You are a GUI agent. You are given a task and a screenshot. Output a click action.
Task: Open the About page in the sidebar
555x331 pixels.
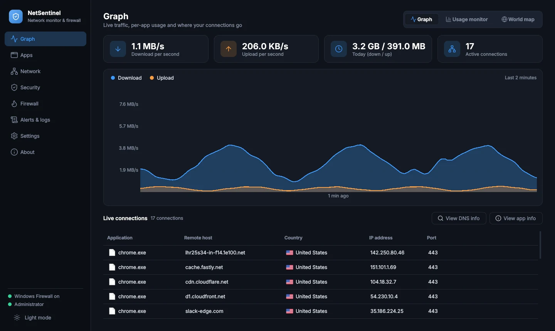pyautogui.click(x=45, y=152)
